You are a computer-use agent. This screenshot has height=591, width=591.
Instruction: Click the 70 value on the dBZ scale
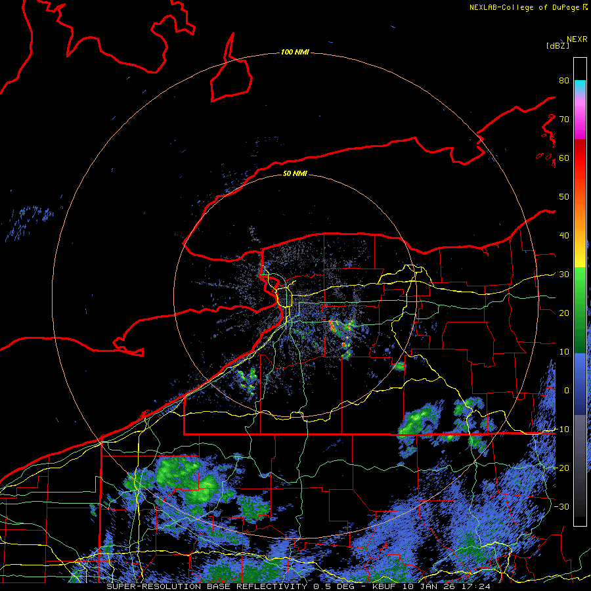564,119
